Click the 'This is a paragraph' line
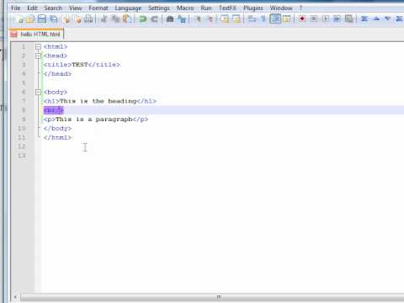 click(x=96, y=120)
